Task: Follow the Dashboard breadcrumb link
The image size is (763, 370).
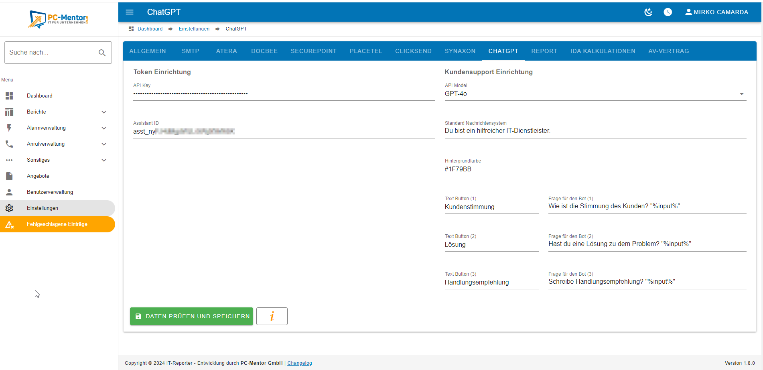Action: (150, 29)
